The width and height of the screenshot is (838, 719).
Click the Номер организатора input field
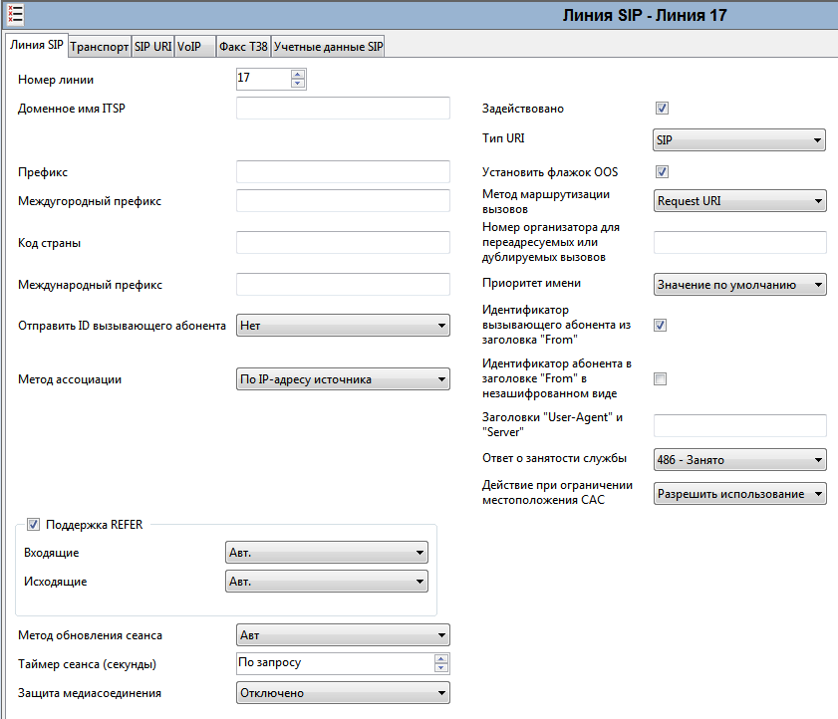[739, 243]
